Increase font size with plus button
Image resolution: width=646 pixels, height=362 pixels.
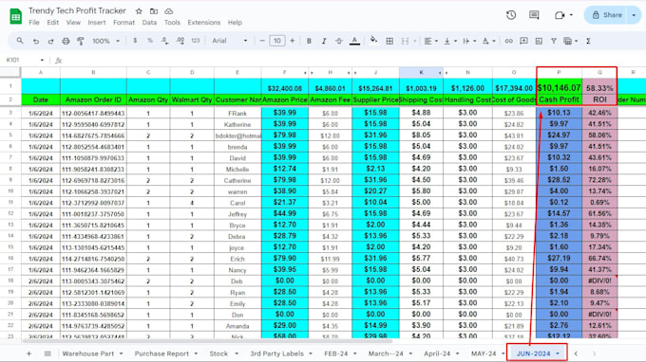click(292, 41)
